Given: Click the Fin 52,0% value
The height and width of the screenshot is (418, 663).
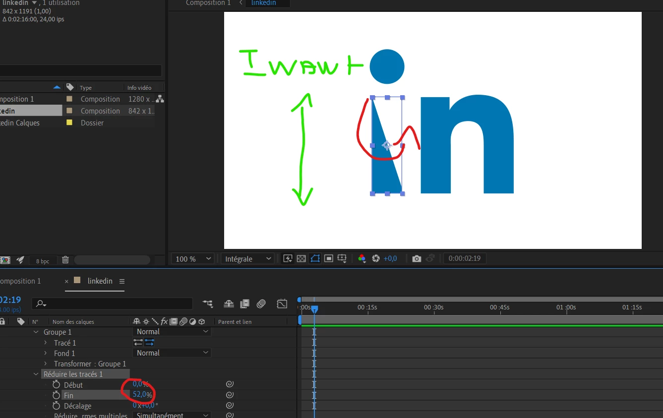Looking at the screenshot, I should 142,395.
